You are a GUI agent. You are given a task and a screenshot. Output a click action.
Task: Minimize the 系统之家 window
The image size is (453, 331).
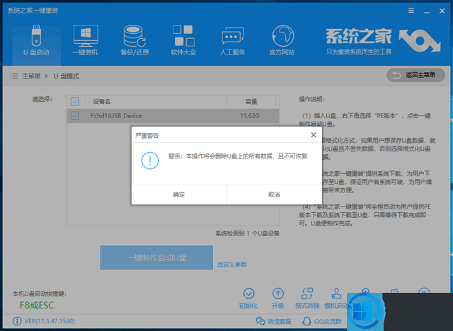(427, 11)
